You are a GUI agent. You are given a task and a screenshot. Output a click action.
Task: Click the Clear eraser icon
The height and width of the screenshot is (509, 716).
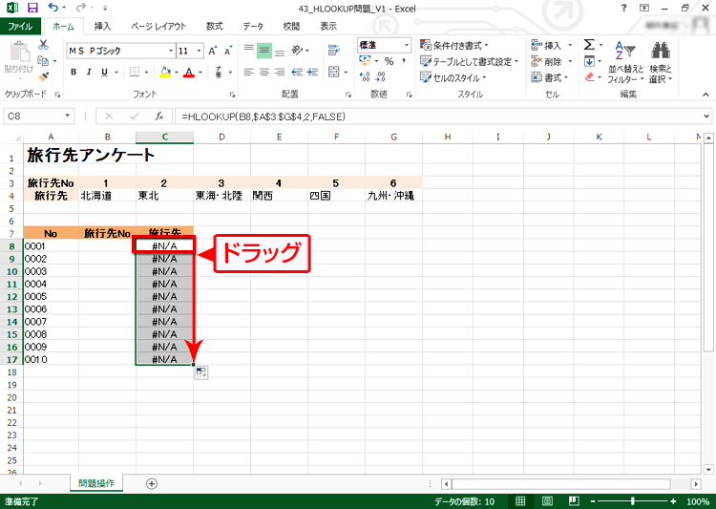[590, 76]
